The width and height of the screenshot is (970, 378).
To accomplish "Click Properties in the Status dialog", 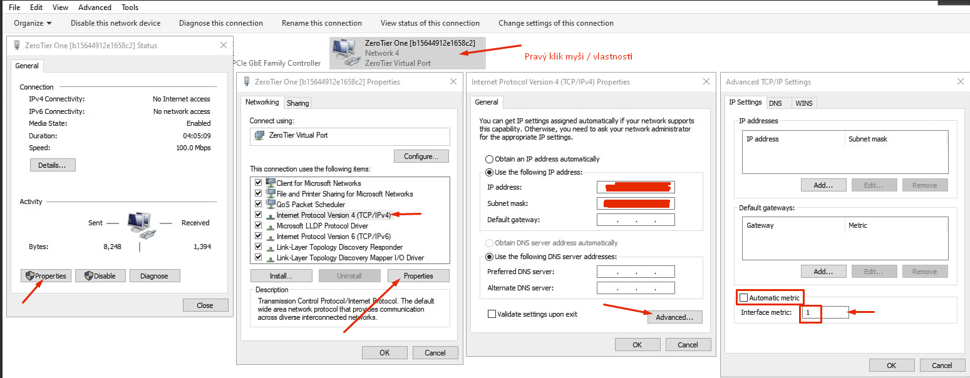I will click(x=46, y=276).
